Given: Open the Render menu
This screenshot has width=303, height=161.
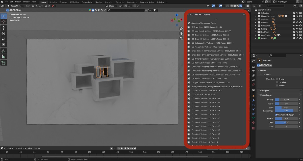Looking at the screenshot, I should point(18,2).
